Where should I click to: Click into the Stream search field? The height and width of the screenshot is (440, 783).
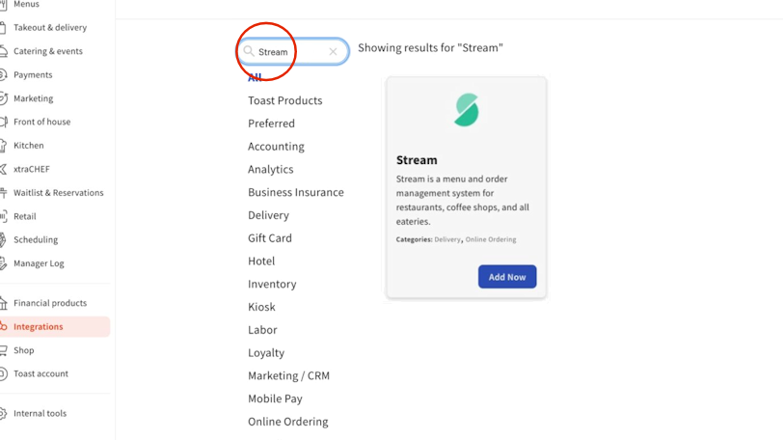pyautogui.click(x=289, y=52)
